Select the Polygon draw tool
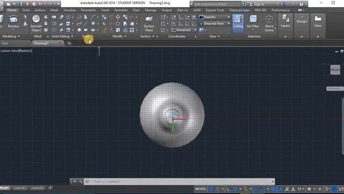344x194 pixels. (79, 30)
